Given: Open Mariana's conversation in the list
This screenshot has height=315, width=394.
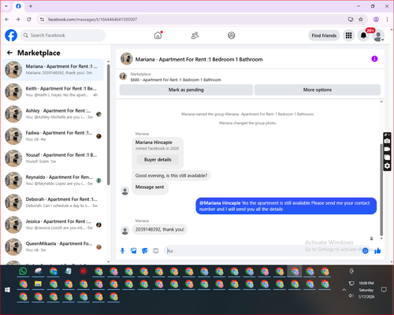Looking at the screenshot, I should coord(53,70).
